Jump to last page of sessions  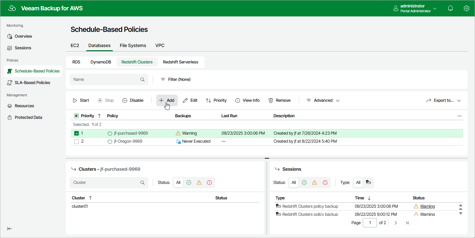point(407,223)
